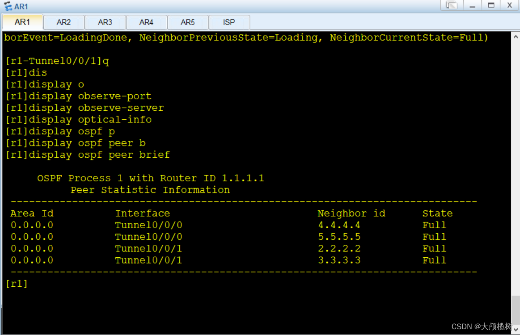Select the AR3 tab

(x=105, y=22)
